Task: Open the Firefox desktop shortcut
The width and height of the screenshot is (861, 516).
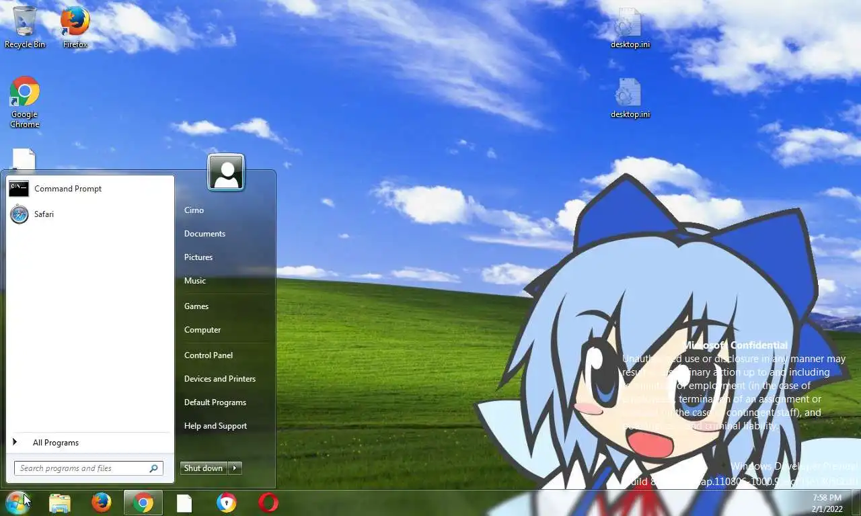Action: coord(75,27)
